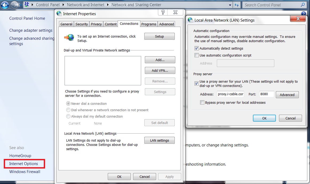Expand the address bar history dropdown arrow
Image resolution: width=310 pixels, height=184 pixels.
click(x=230, y=5)
